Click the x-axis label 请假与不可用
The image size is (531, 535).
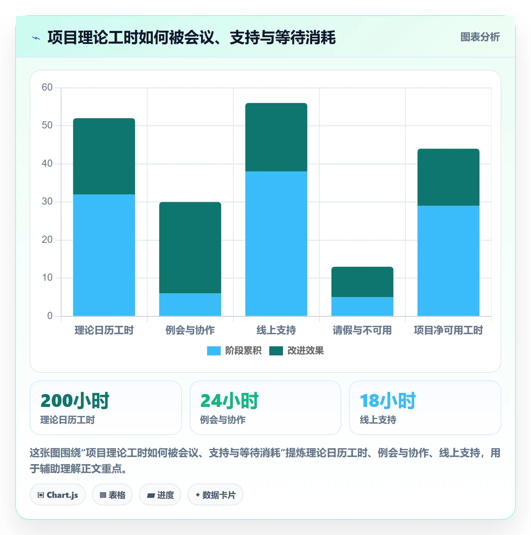(x=362, y=330)
